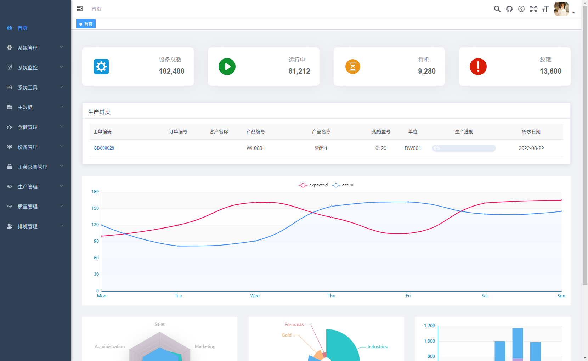Click the 2022-08-22 date cell

(531, 148)
